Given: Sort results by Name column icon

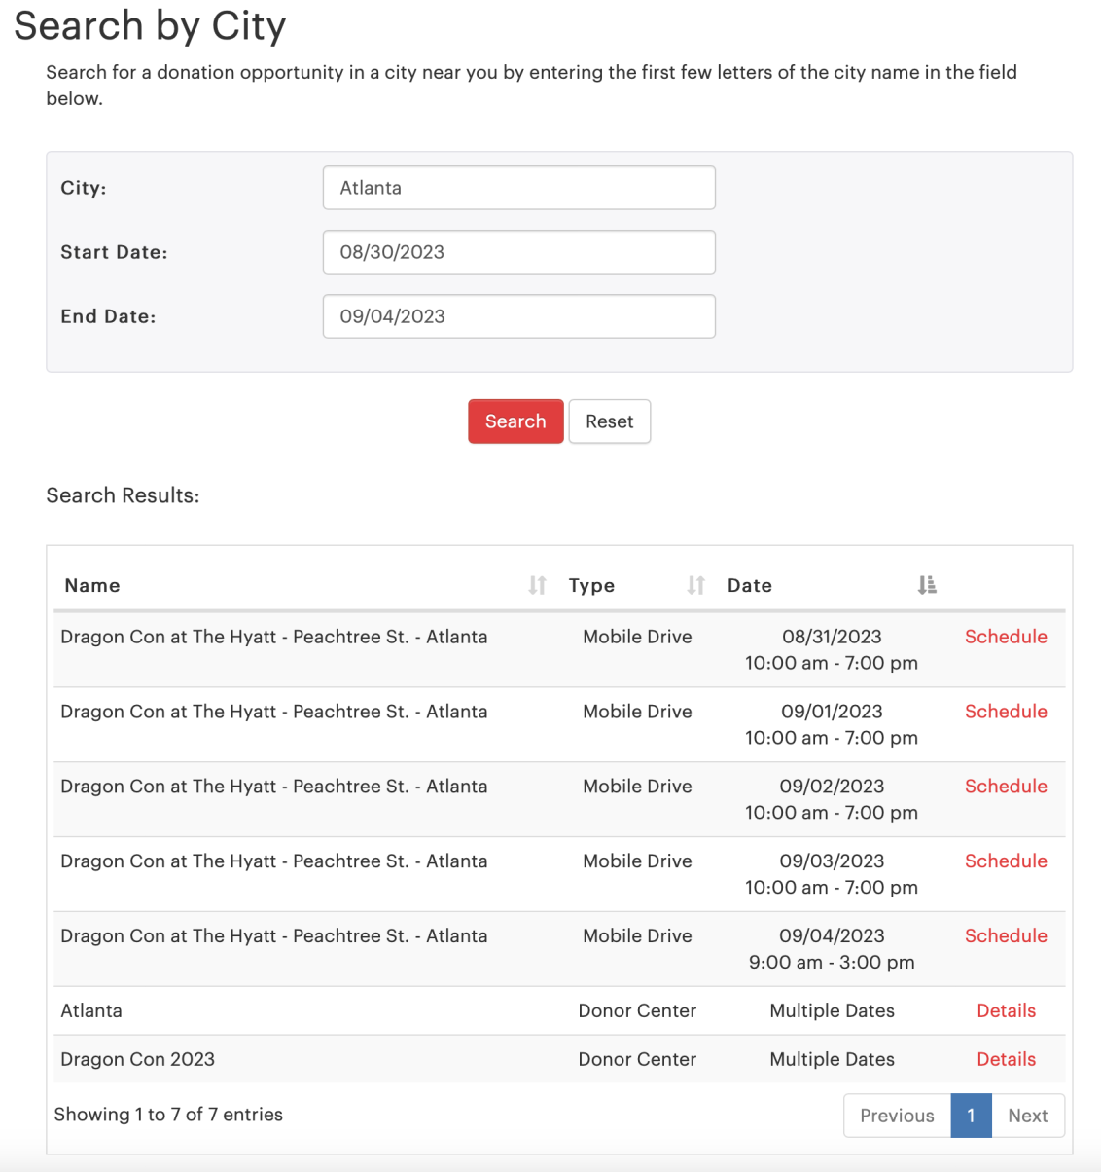Looking at the screenshot, I should [x=537, y=585].
